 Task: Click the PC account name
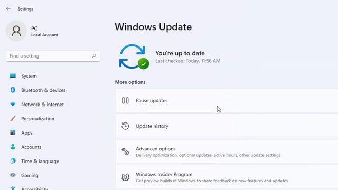tap(34, 28)
